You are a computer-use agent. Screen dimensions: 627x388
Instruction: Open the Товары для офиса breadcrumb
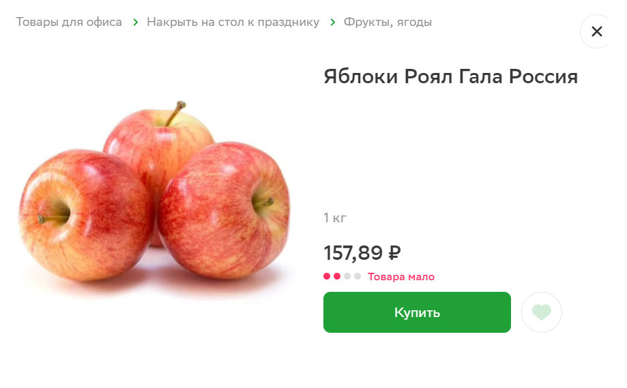pos(69,22)
